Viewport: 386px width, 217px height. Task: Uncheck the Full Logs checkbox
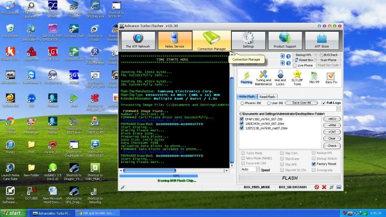[323, 103]
